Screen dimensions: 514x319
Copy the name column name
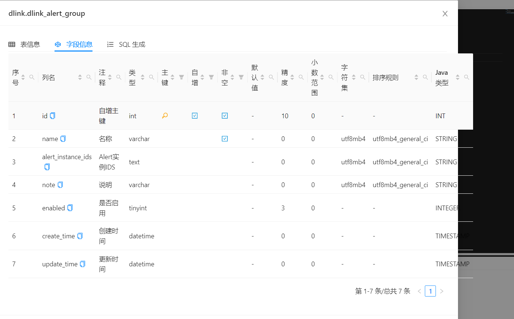click(63, 139)
